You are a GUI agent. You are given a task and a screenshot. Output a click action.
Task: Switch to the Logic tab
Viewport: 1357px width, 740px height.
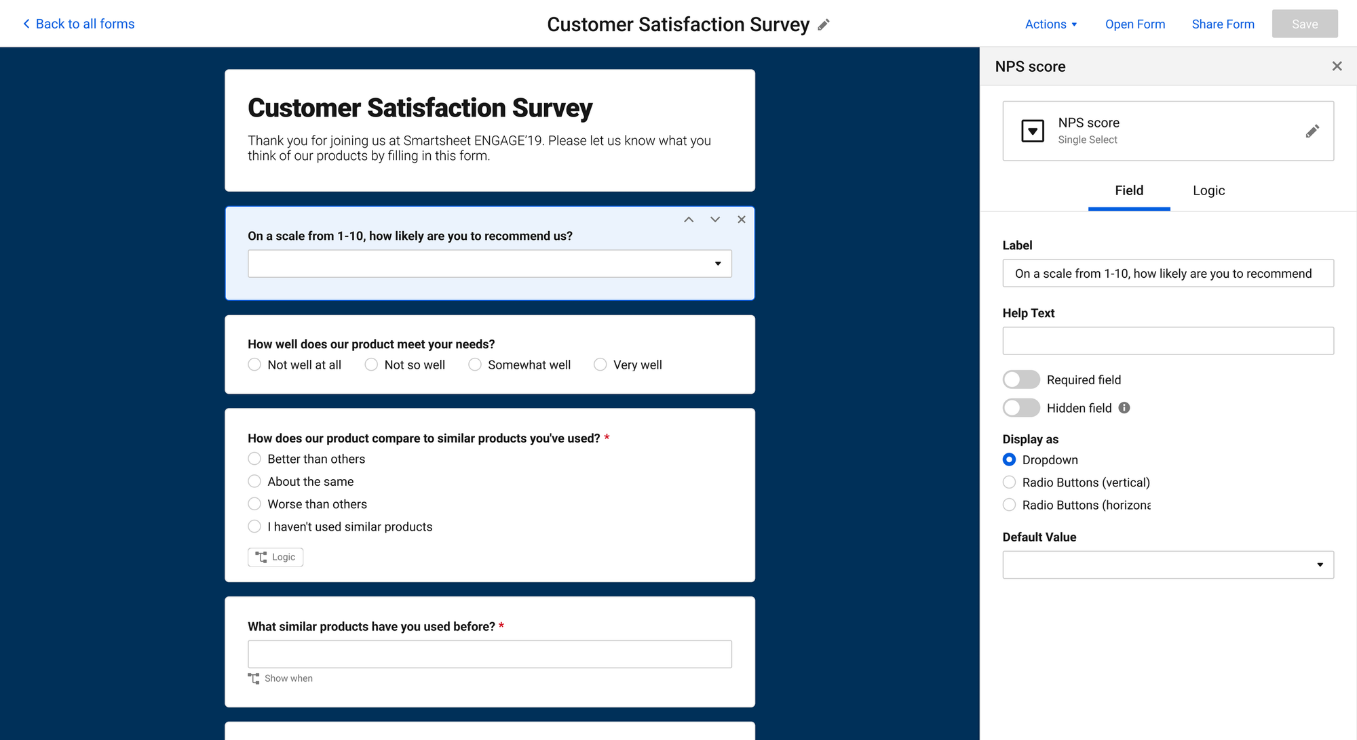point(1208,190)
